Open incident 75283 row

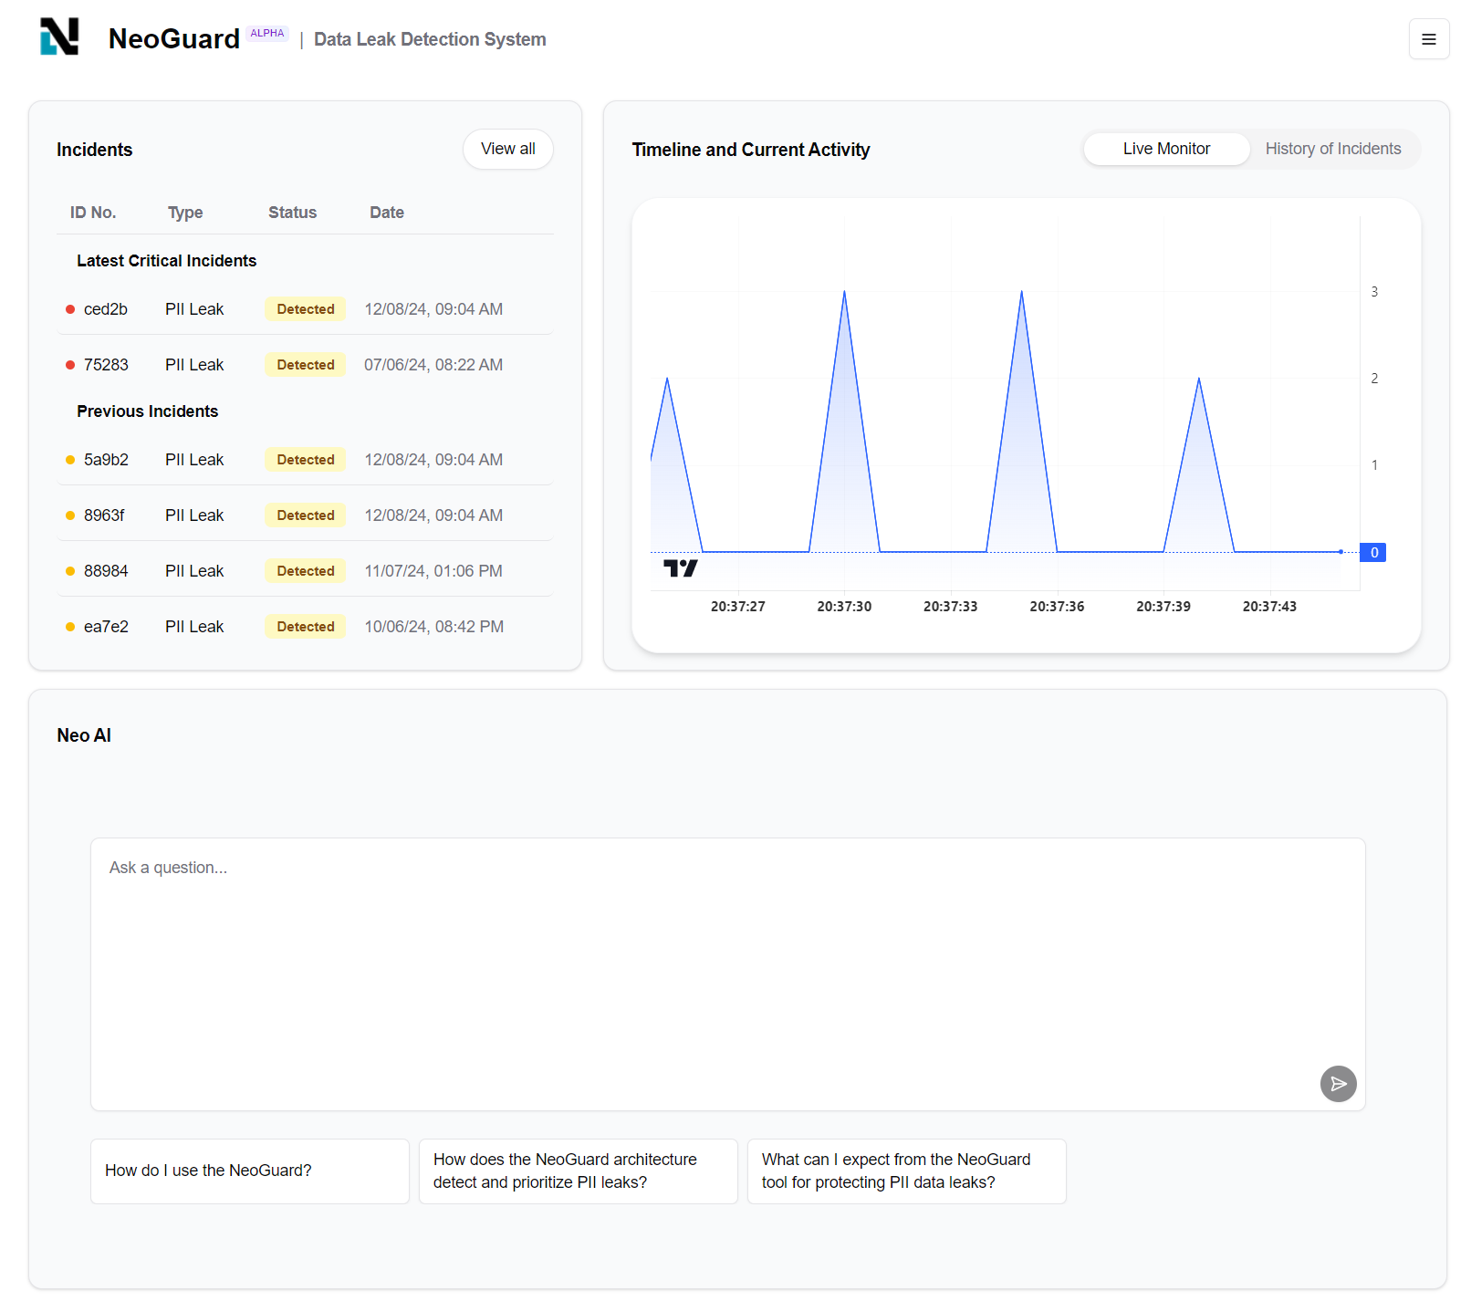click(x=305, y=365)
